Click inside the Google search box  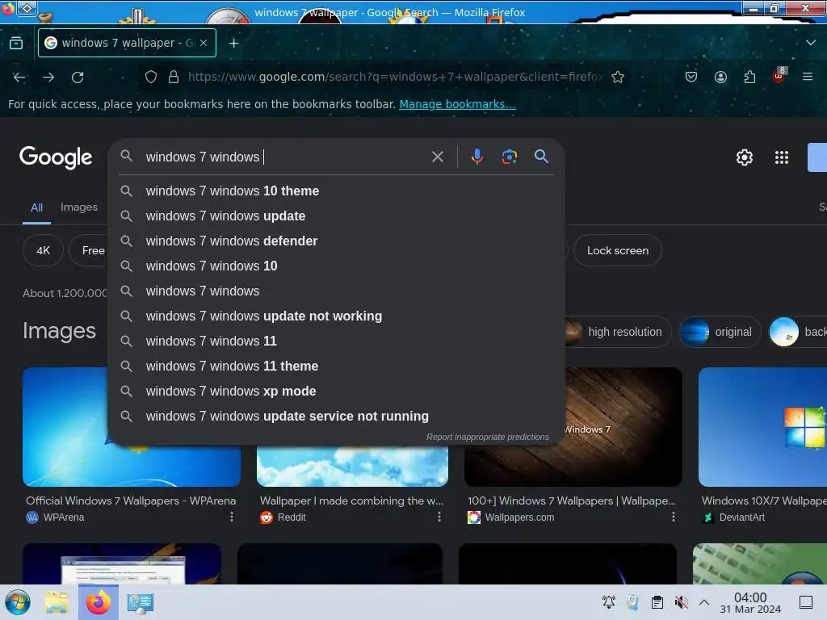coord(285,157)
